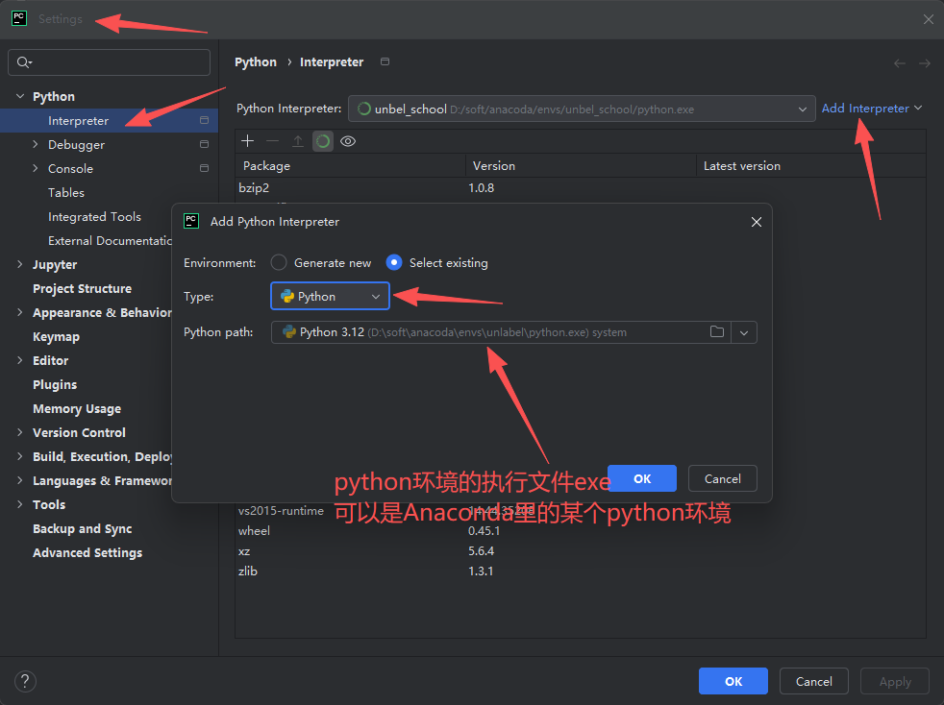Open Advanced Settings page

point(87,553)
